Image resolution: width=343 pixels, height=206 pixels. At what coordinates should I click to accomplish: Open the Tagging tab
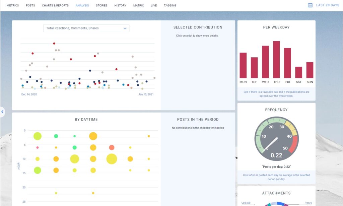pos(170,6)
